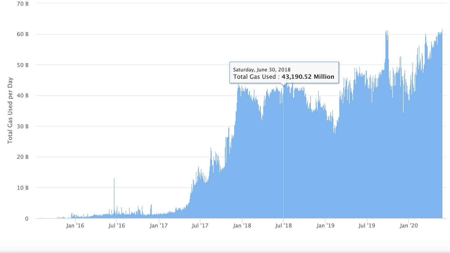Click the '40 B' y-axis label
Viewport: 450px width, 253px height.
pyautogui.click(x=22, y=96)
